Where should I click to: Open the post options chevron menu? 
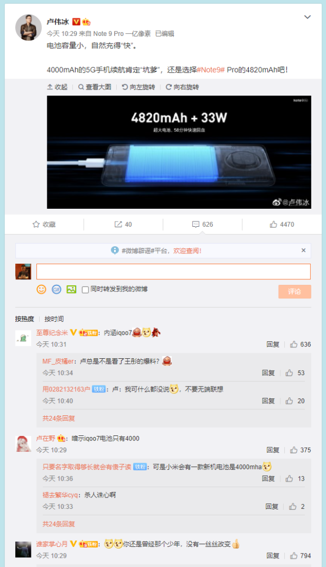(307, 17)
